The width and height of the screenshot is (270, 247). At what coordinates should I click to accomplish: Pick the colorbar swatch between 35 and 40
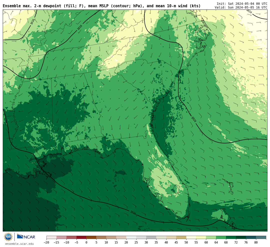coord(161,237)
